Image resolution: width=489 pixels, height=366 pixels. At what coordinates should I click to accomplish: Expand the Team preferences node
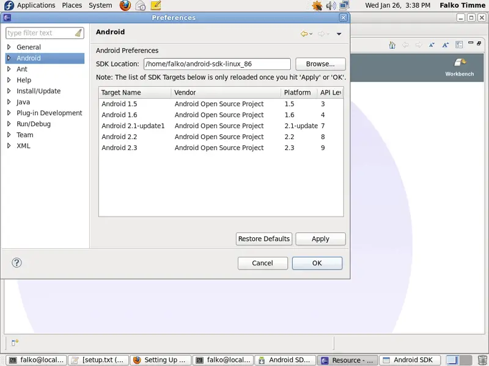[9, 135]
